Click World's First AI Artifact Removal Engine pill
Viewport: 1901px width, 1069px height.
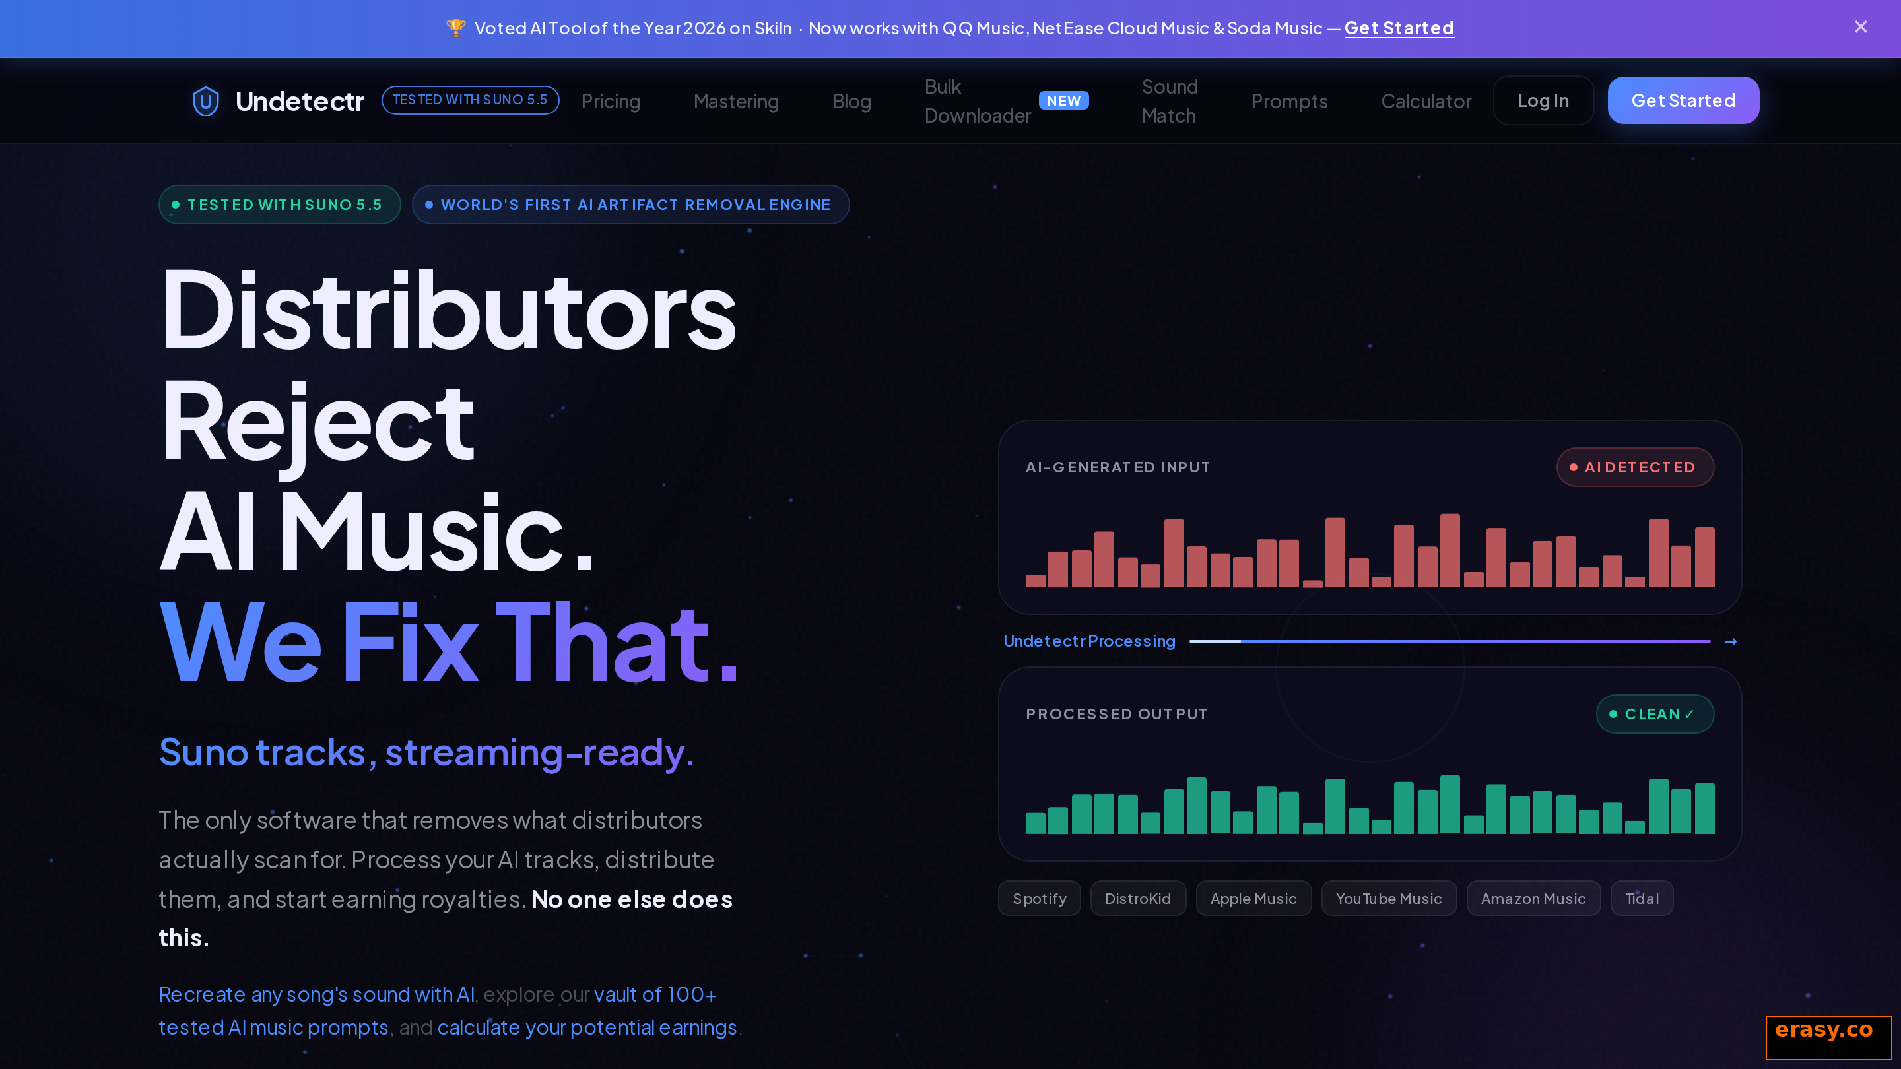pyautogui.click(x=630, y=205)
